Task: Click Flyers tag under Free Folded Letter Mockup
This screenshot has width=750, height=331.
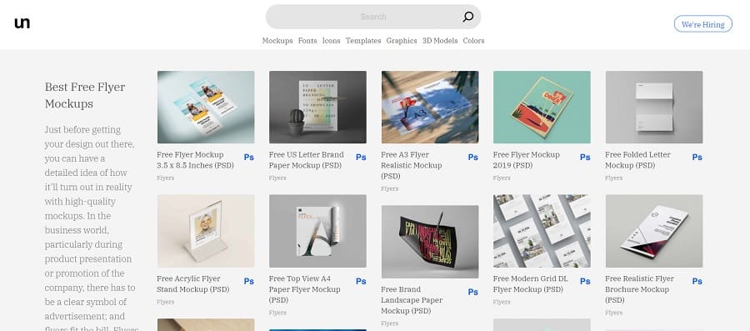Action: click(613, 178)
